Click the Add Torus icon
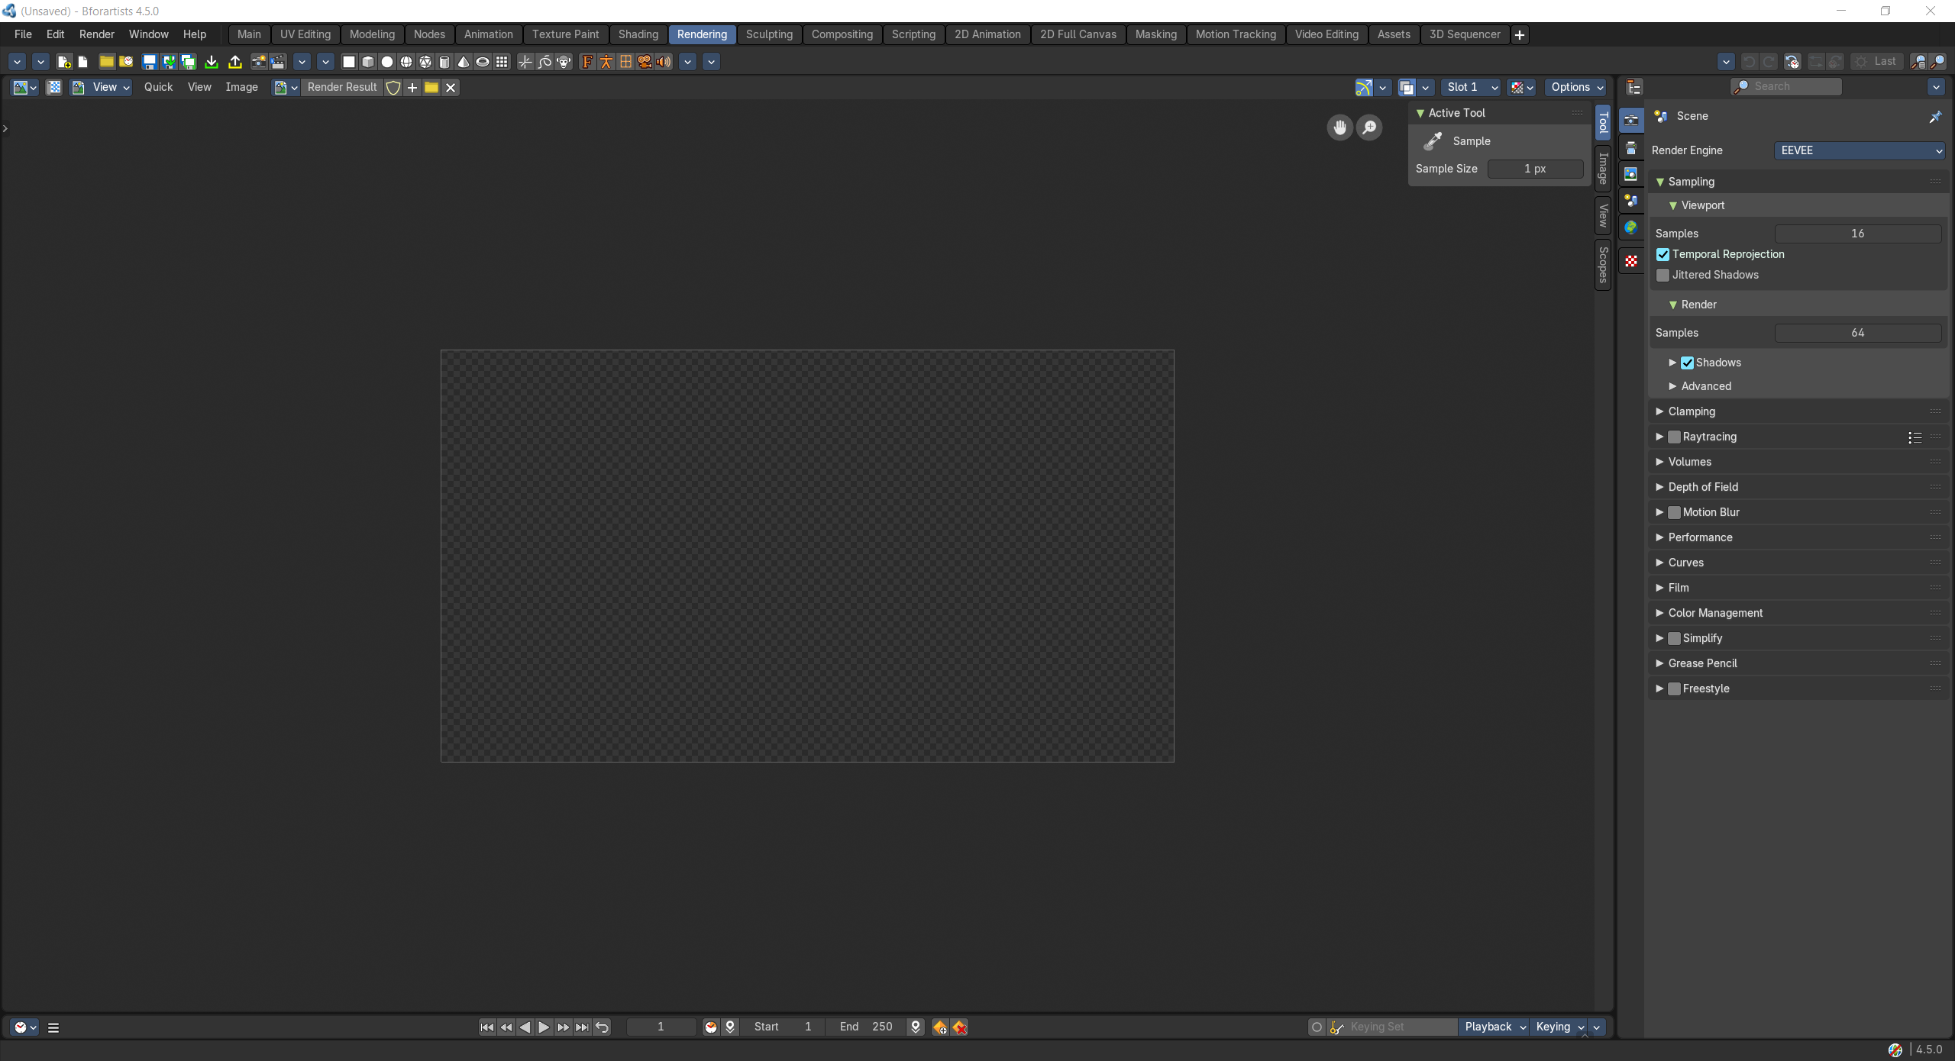 [x=483, y=62]
